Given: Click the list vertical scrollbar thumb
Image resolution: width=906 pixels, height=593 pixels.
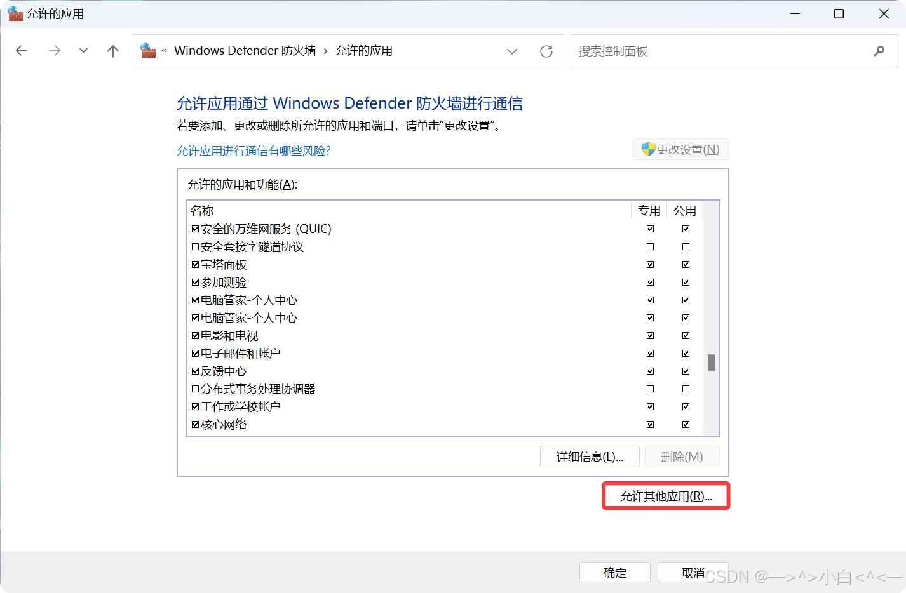Looking at the screenshot, I should (711, 362).
